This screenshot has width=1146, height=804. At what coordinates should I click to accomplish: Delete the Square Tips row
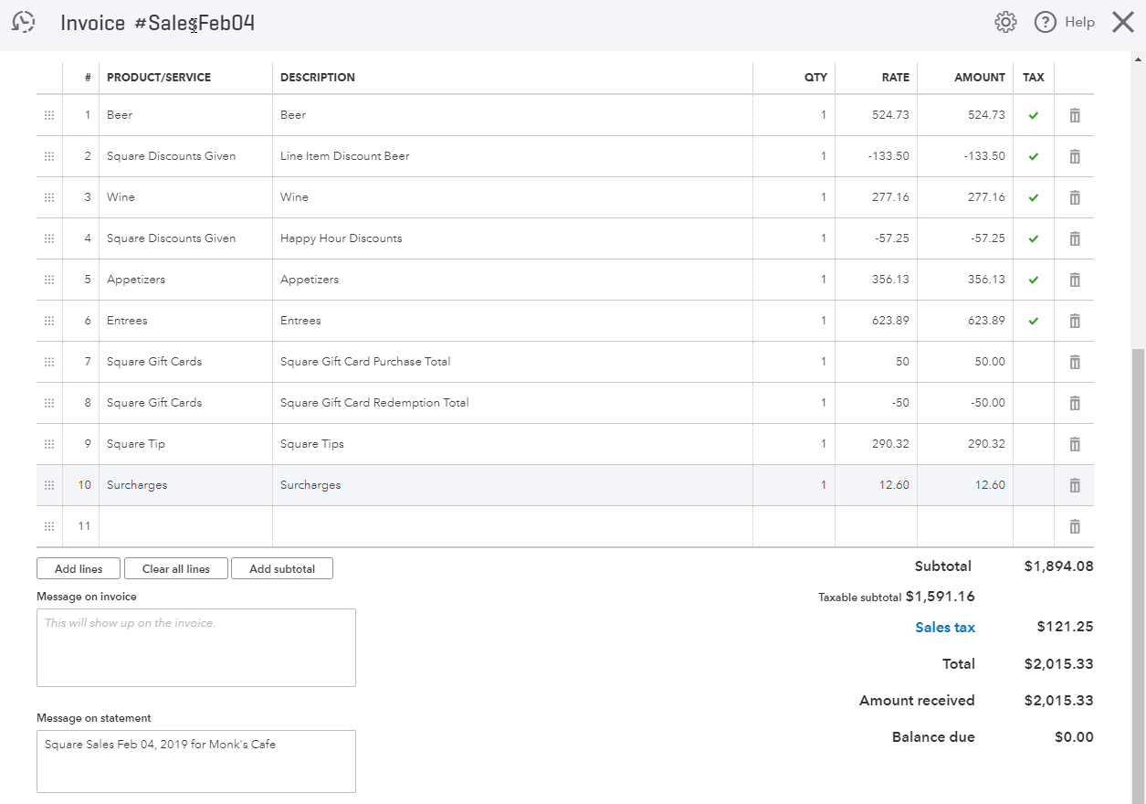click(x=1075, y=444)
